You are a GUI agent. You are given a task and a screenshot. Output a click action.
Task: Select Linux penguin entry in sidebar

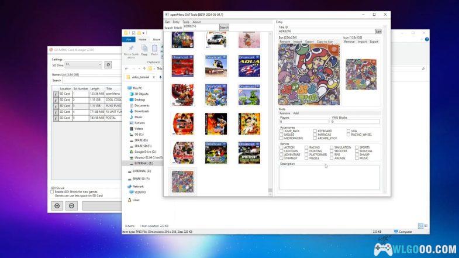point(134,200)
